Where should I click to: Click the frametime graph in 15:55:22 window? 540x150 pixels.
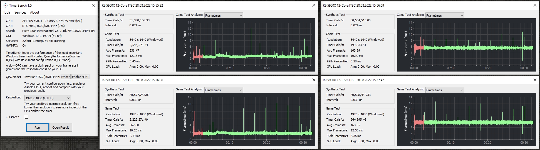click(x=246, y=45)
